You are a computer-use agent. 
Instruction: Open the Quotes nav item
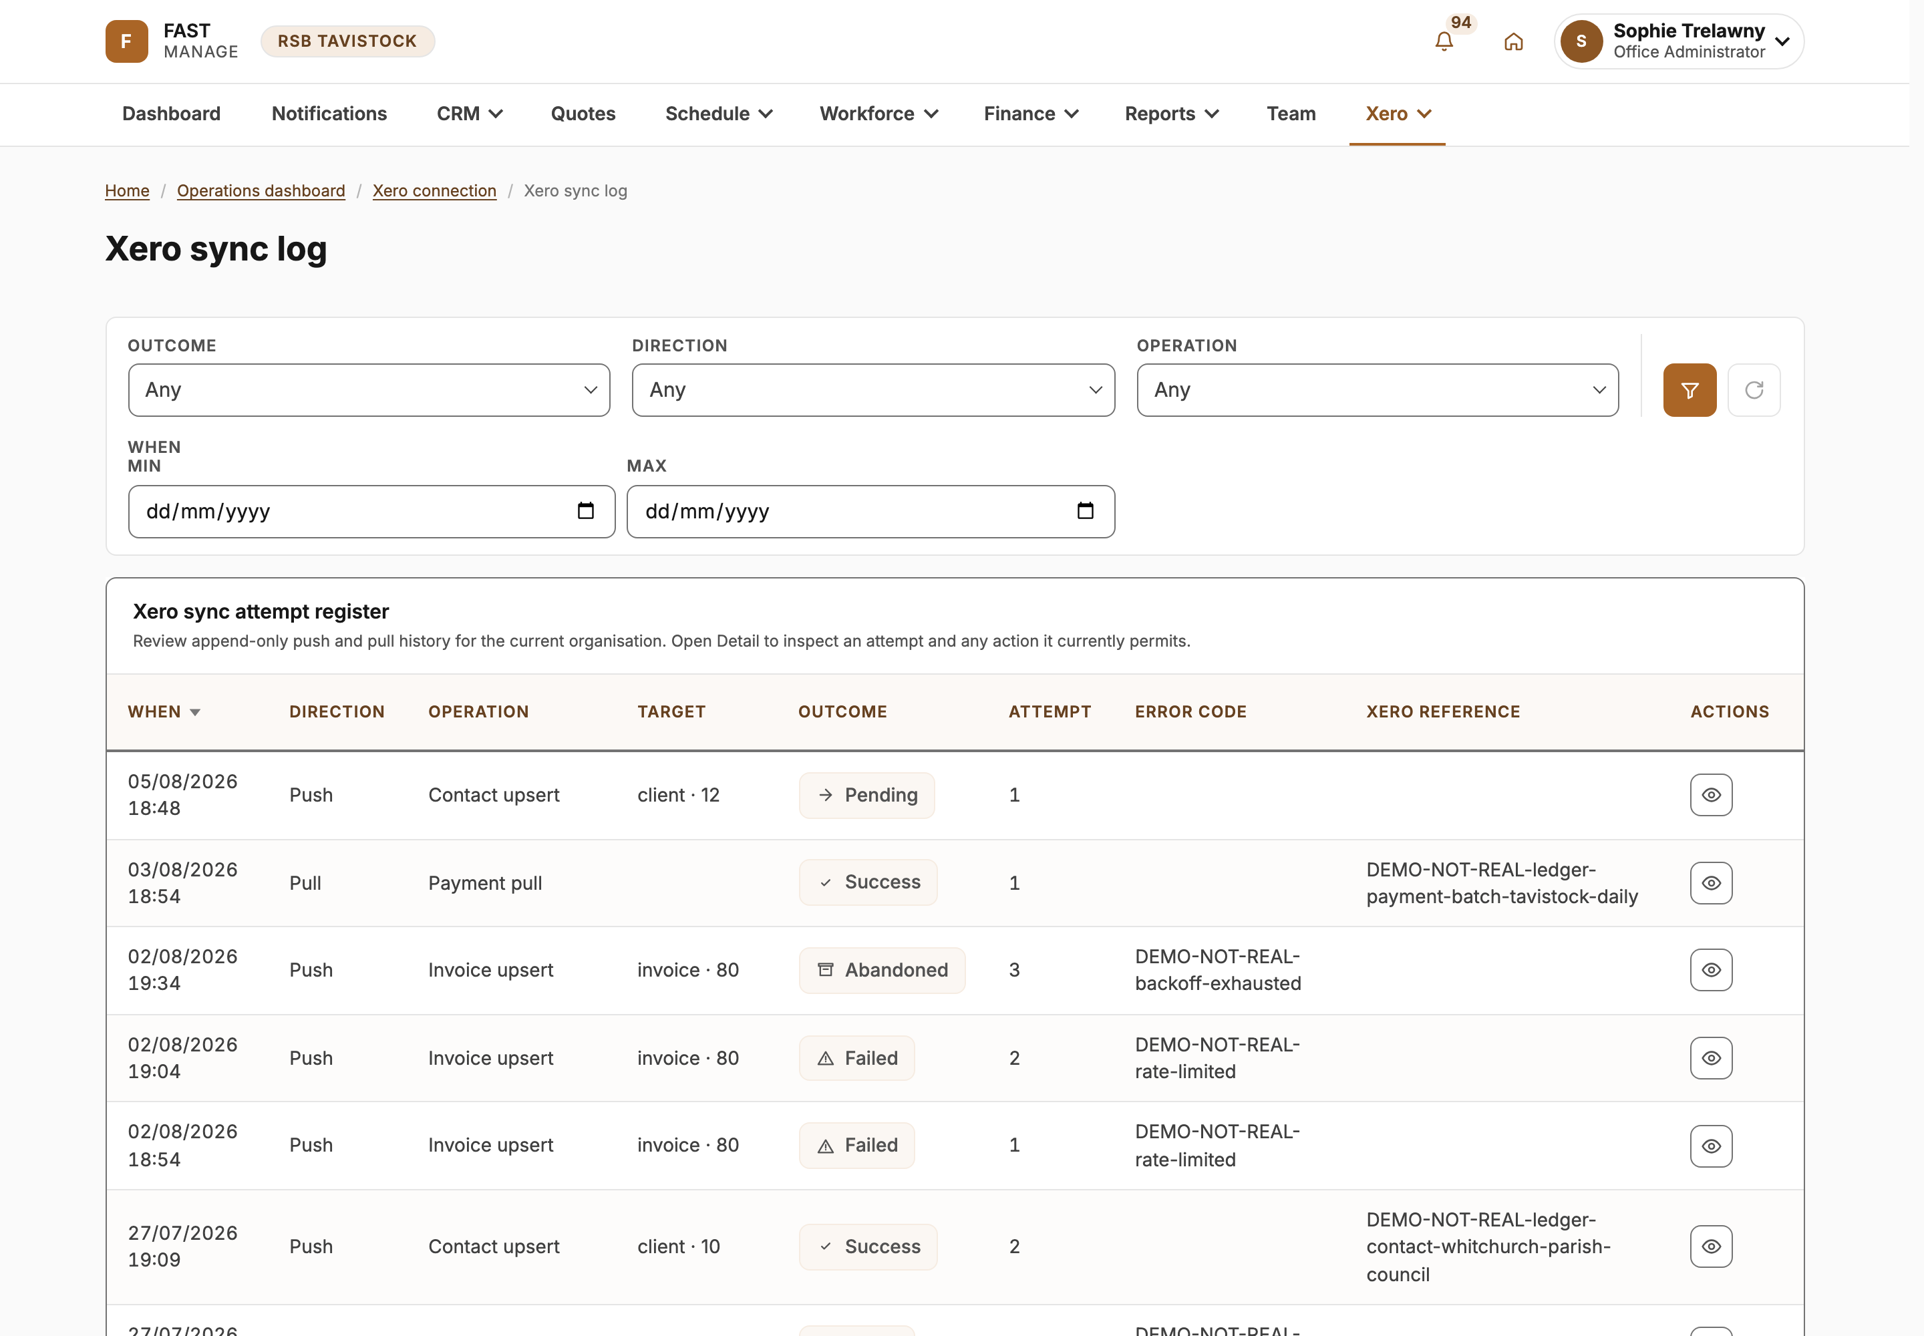[583, 114]
